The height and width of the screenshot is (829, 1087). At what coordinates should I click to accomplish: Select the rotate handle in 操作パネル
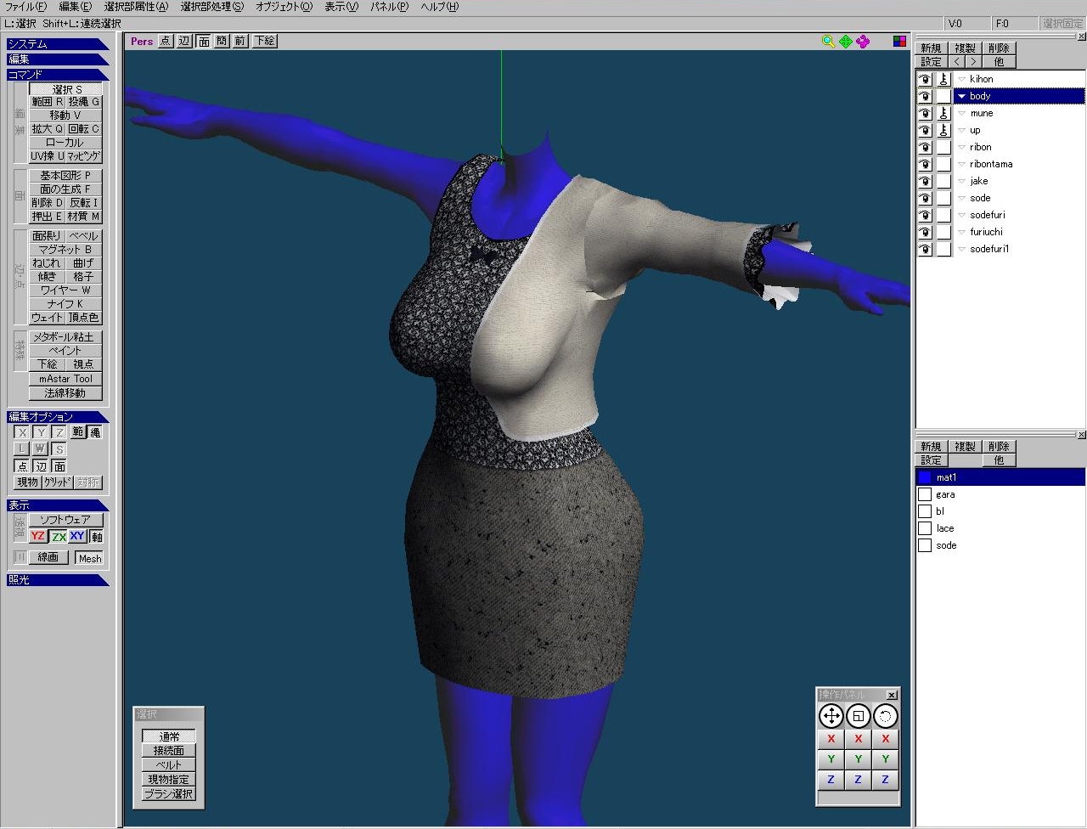(x=885, y=716)
